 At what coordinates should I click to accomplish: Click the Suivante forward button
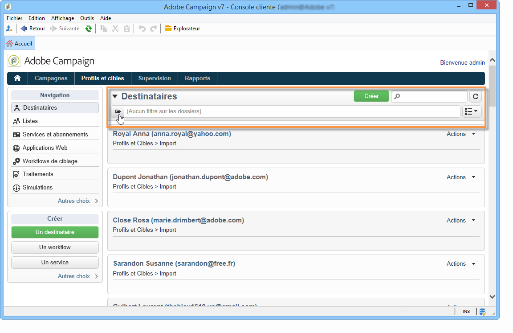tap(65, 29)
